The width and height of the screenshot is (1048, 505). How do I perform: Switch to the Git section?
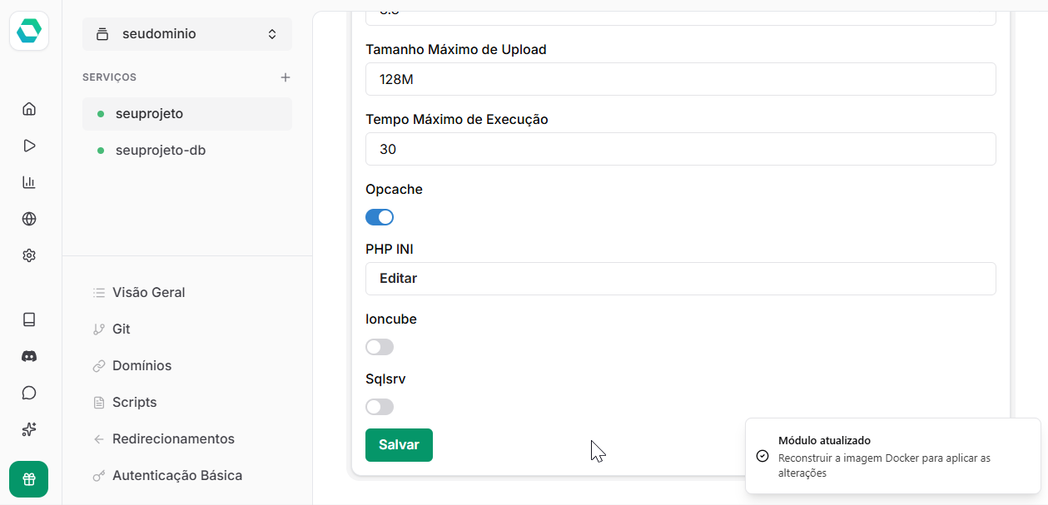[122, 329]
